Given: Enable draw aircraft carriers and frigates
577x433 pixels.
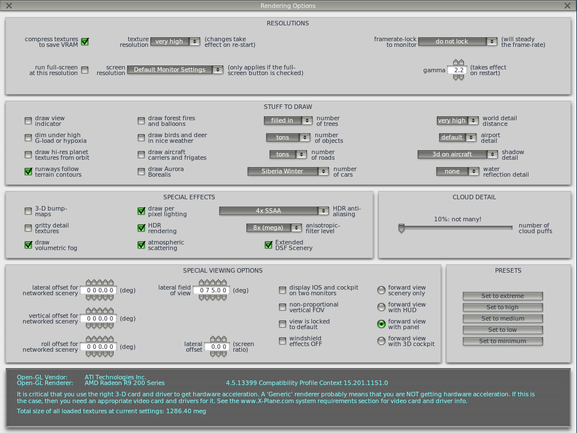Looking at the screenshot, I should click(141, 154).
